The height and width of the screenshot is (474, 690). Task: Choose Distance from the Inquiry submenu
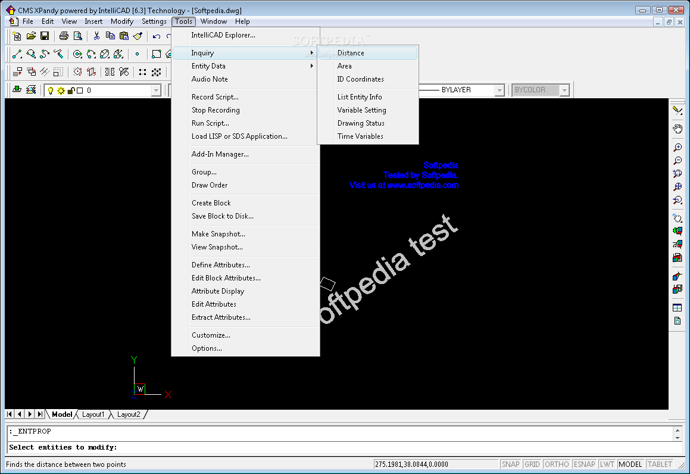click(367, 53)
